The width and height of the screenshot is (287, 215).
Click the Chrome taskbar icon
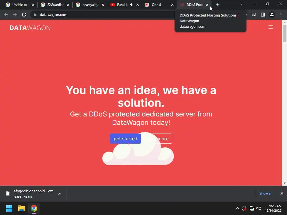(x=34, y=208)
